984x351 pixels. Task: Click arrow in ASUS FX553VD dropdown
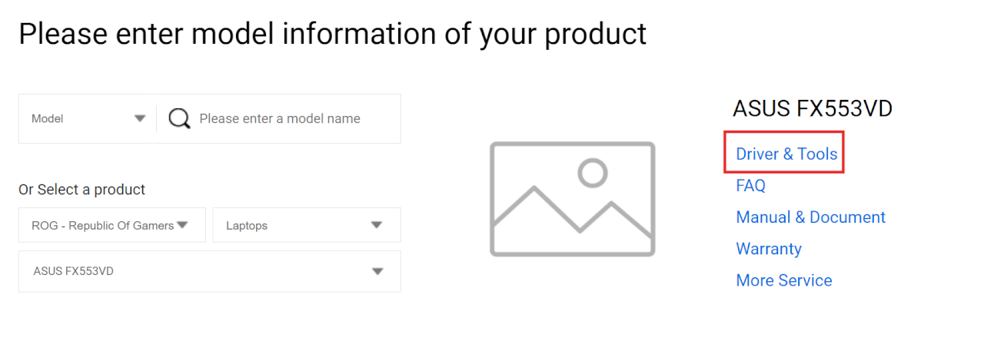[377, 271]
